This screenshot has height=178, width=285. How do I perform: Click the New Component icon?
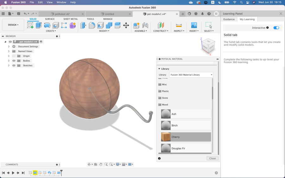click(136, 25)
